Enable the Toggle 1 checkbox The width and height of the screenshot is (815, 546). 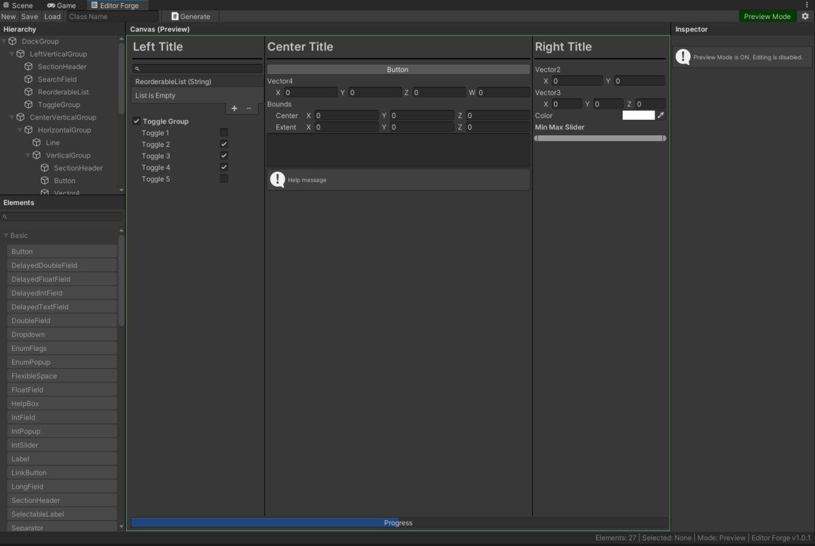224,132
